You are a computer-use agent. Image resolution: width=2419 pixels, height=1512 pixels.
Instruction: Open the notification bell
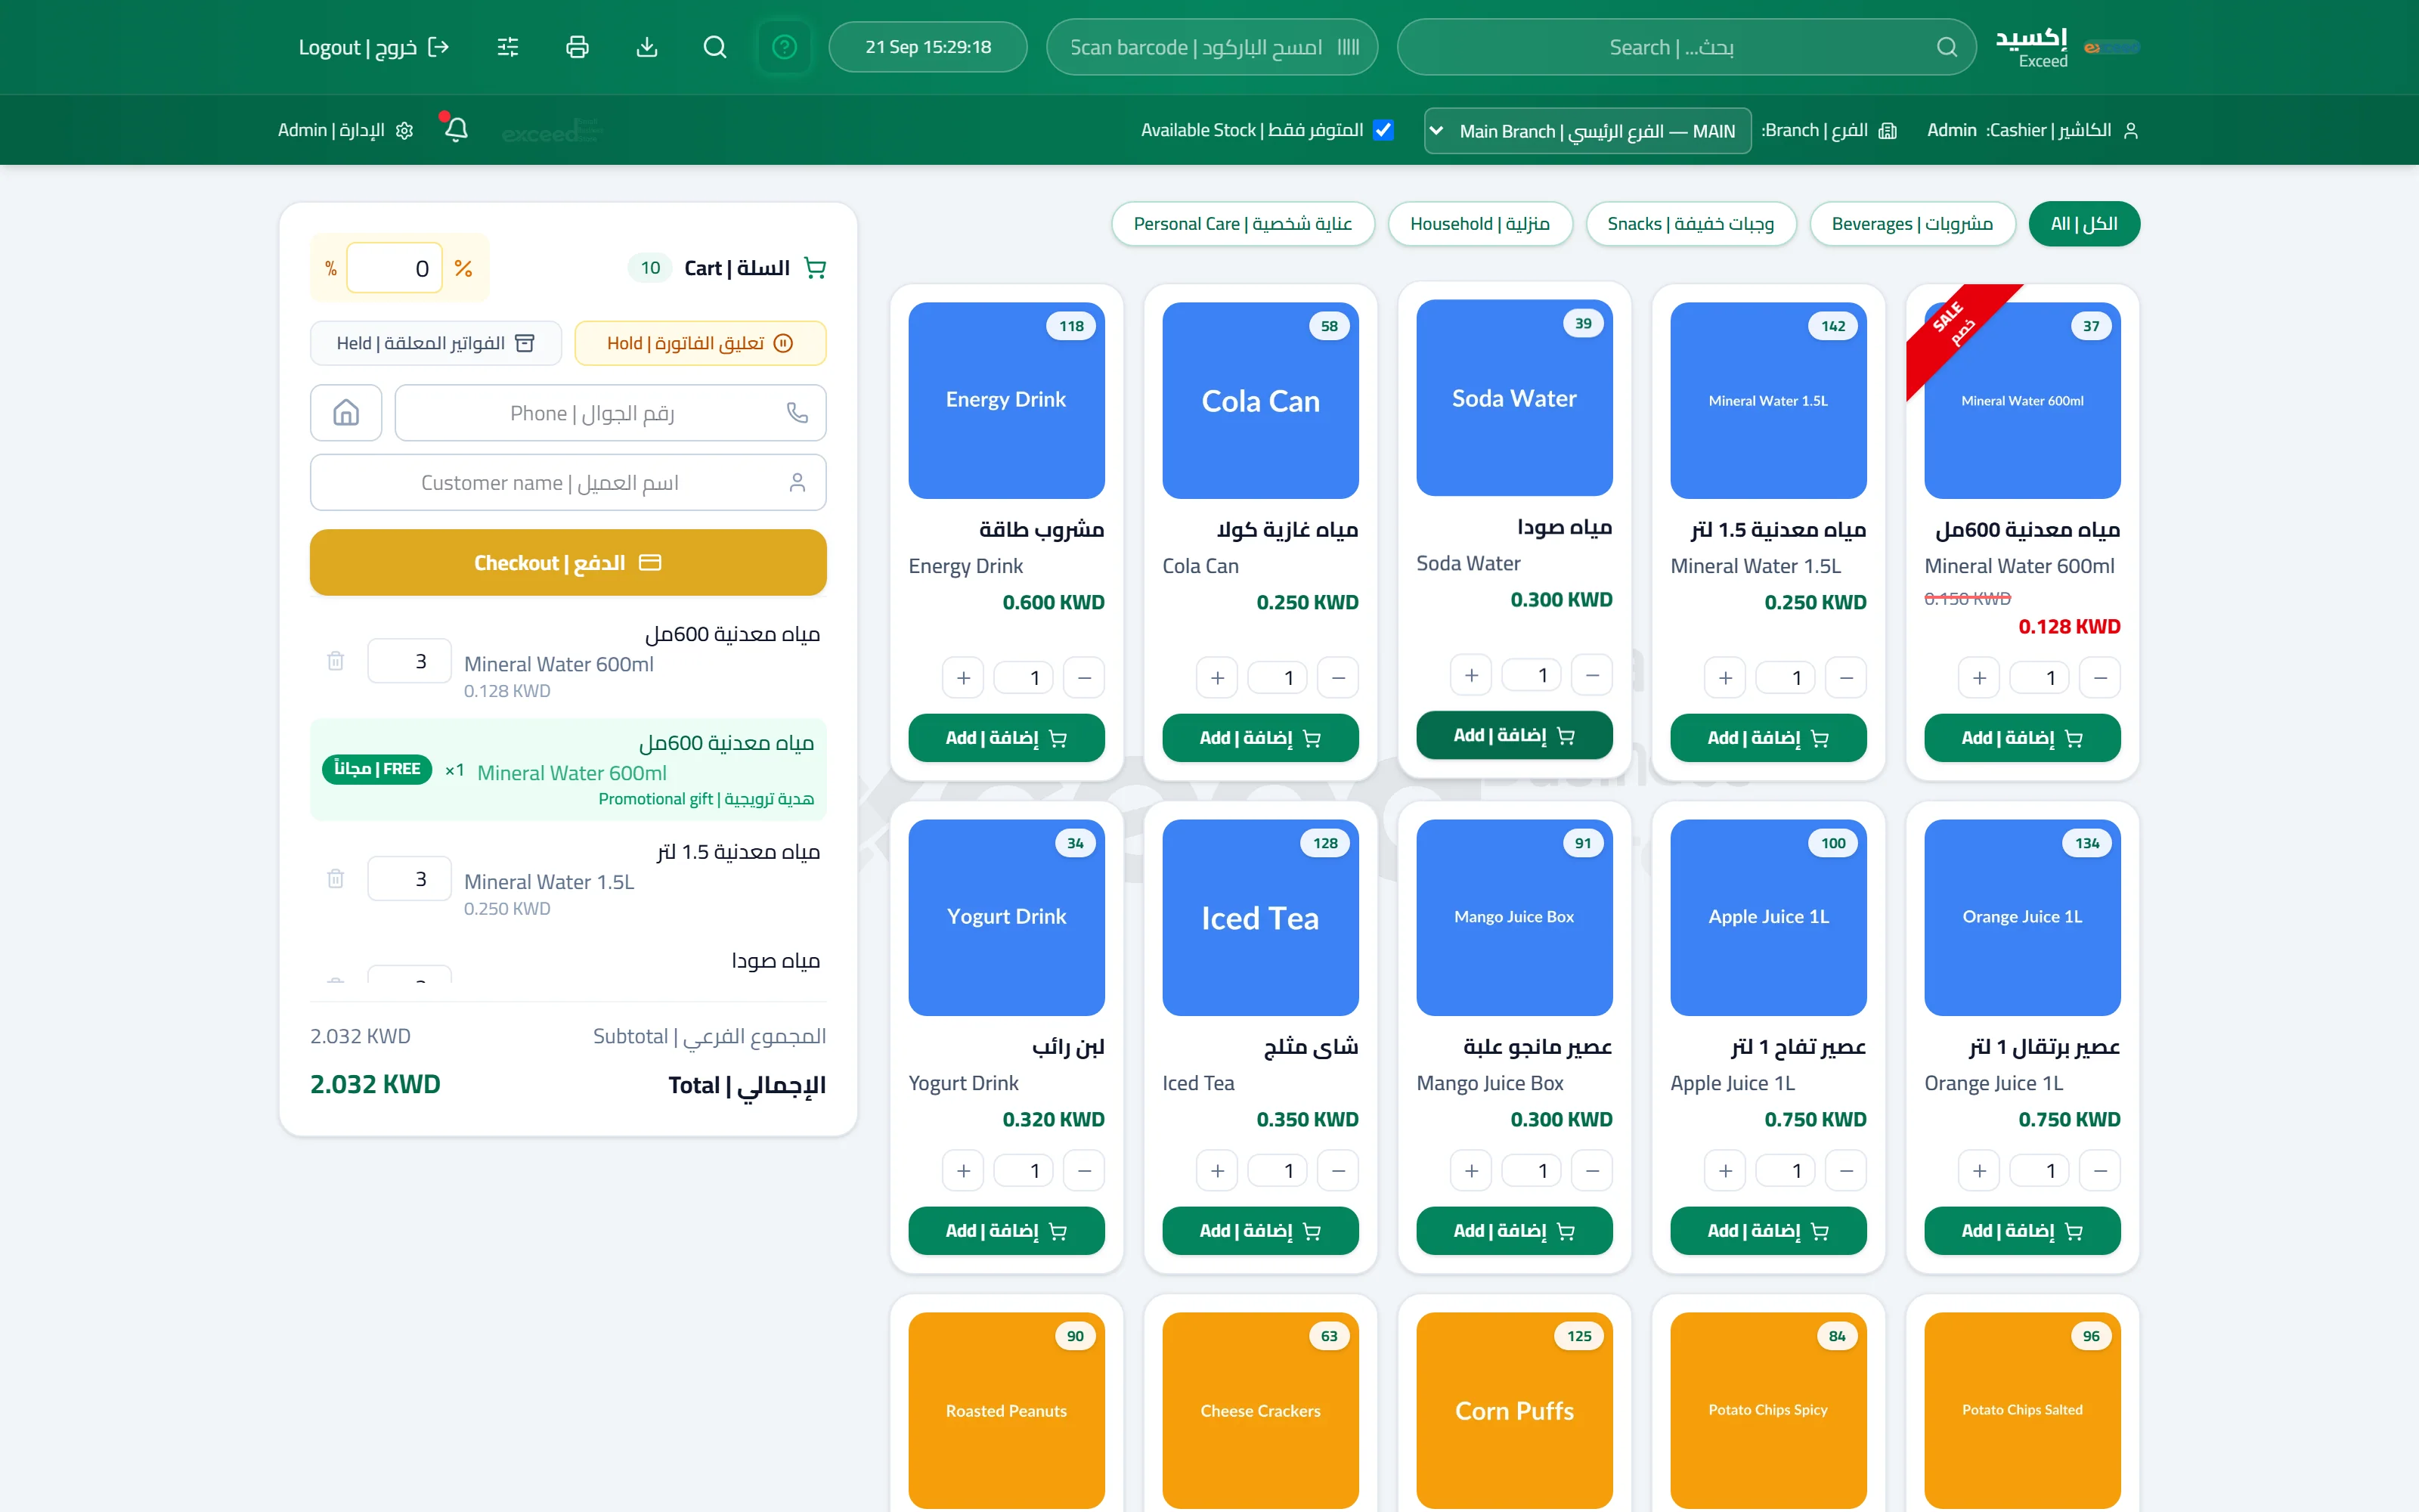click(x=456, y=129)
